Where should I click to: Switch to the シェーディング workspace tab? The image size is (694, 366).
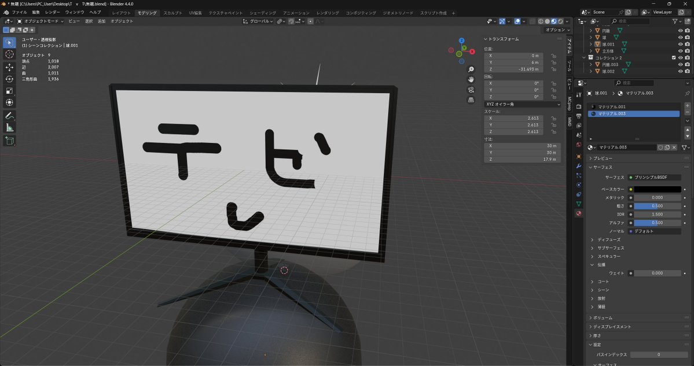click(262, 13)
